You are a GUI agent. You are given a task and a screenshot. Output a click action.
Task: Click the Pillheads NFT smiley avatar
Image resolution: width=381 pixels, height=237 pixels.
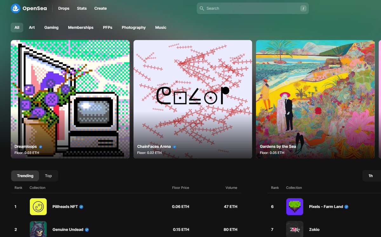pyautogui.click(x=38, y=207)
